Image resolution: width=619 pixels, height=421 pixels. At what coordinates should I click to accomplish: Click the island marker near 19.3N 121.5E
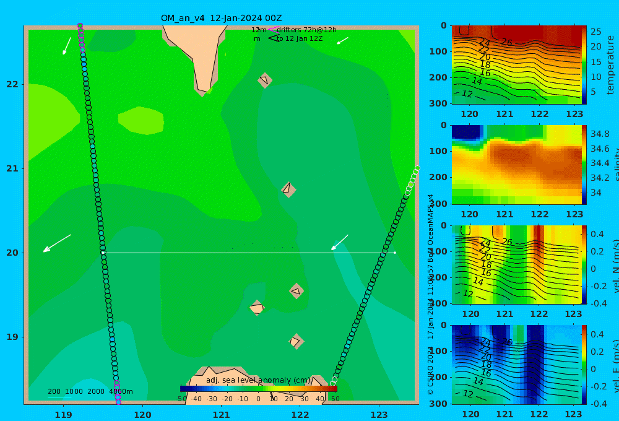tap(257, 308)
